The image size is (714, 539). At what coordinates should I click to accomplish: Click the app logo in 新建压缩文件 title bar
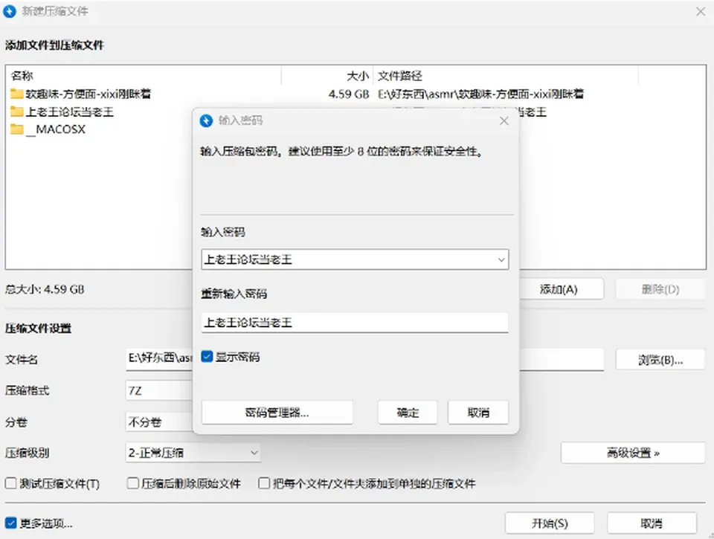tap(10, 11)
